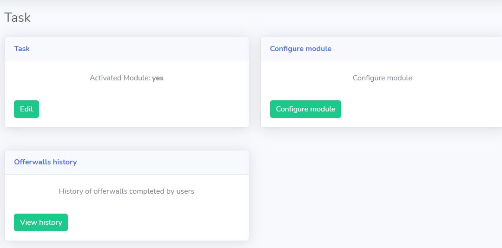
Task: Select the blue Configure module card title
Action: point(300,49)
